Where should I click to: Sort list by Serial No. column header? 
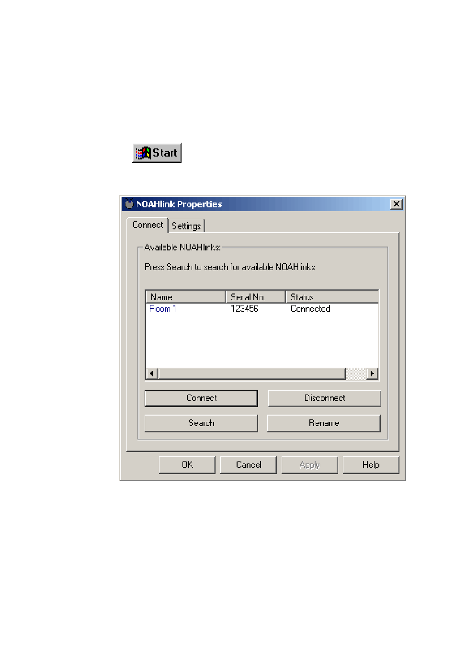click(x=255, y=297)
